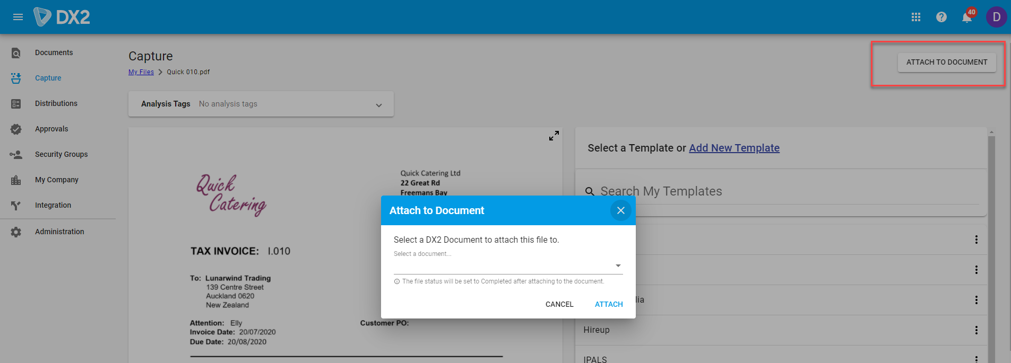
Task: Click the ATTACH TO DOCUMENT button
Action: point(947,62)
